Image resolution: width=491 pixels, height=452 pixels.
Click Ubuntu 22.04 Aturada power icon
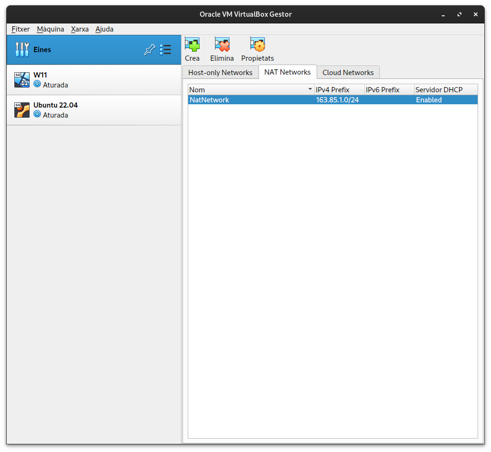(37, 115)
